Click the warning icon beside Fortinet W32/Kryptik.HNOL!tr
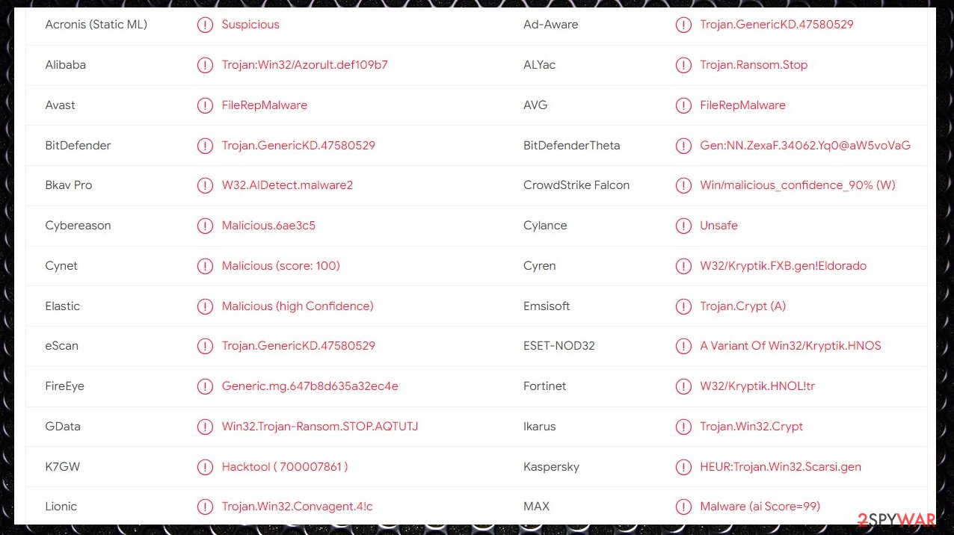954x535 pixels. pos(683,386)
